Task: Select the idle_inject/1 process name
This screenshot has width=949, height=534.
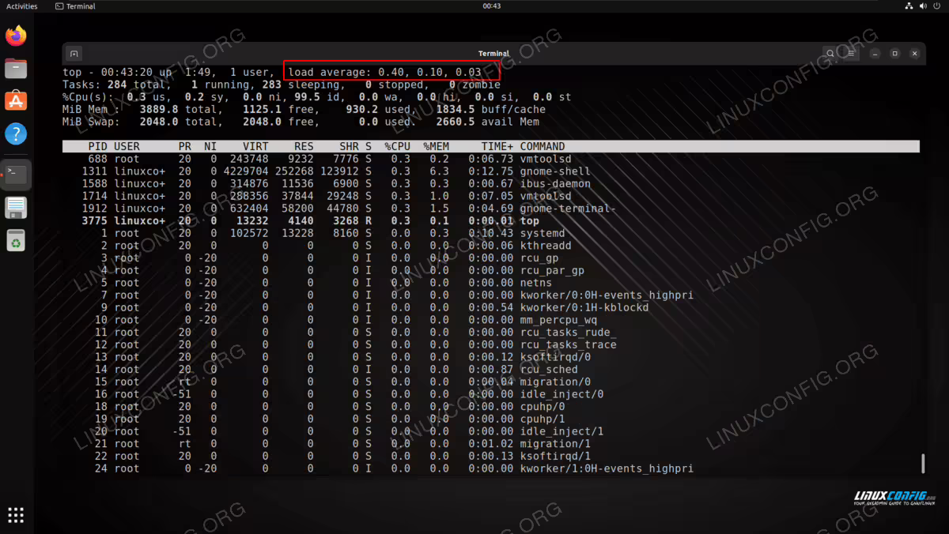Action: (561, 431)
